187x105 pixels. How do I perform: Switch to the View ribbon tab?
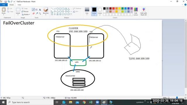pyautogui.click(x=19, y=5)
